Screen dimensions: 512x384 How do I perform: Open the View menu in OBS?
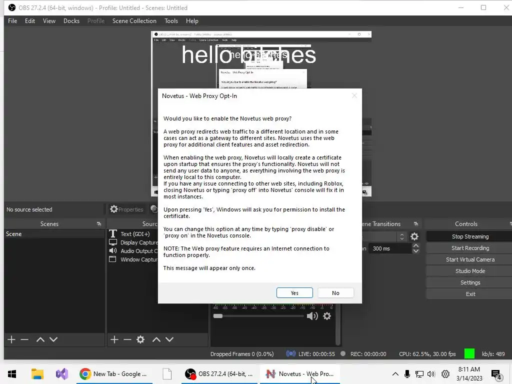pos(49,21)
